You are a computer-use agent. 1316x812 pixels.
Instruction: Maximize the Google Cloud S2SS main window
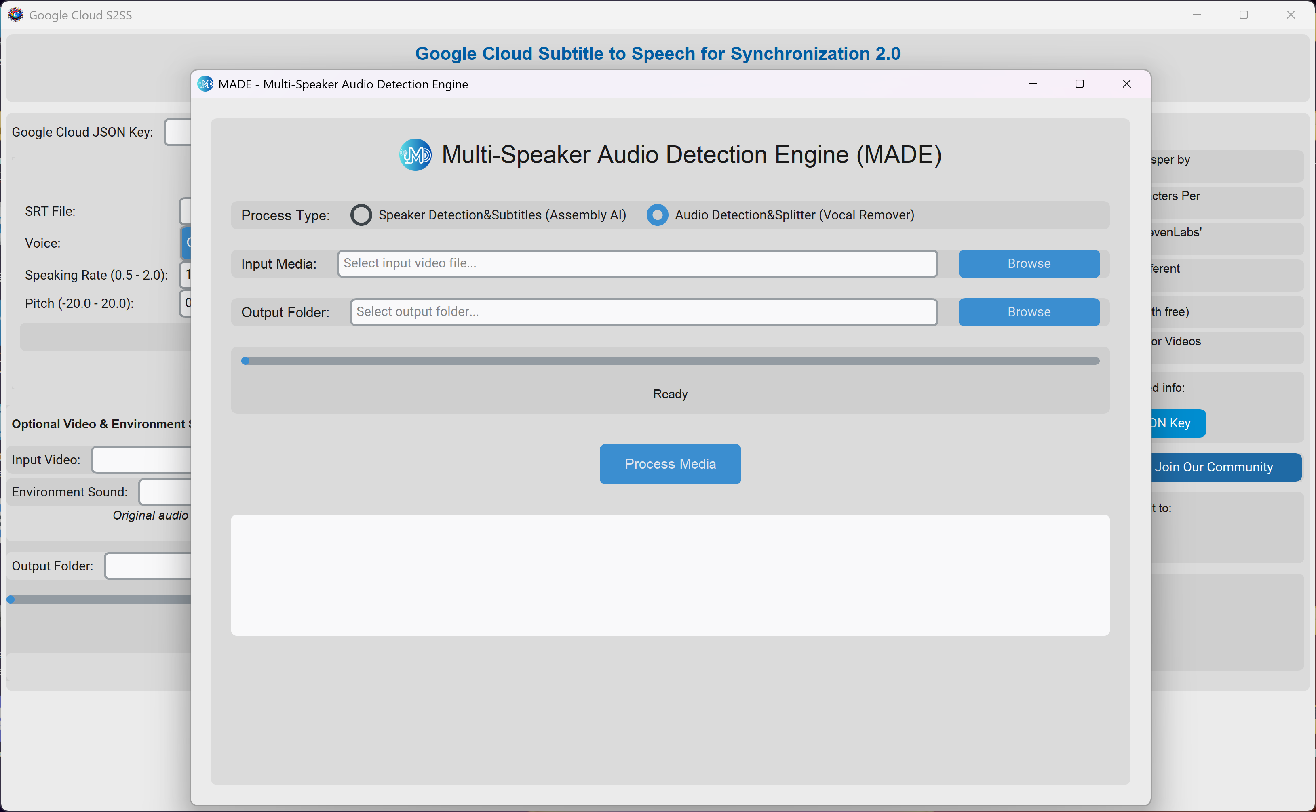1243,15
